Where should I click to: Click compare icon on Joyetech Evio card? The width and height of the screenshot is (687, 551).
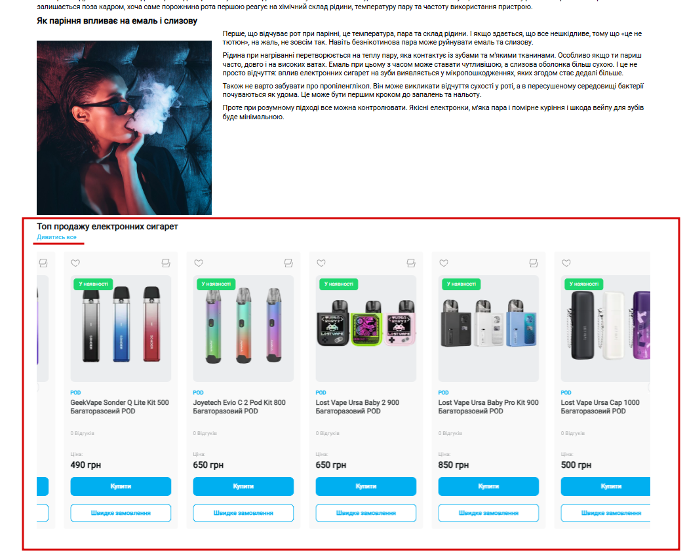tap(288, 263)
